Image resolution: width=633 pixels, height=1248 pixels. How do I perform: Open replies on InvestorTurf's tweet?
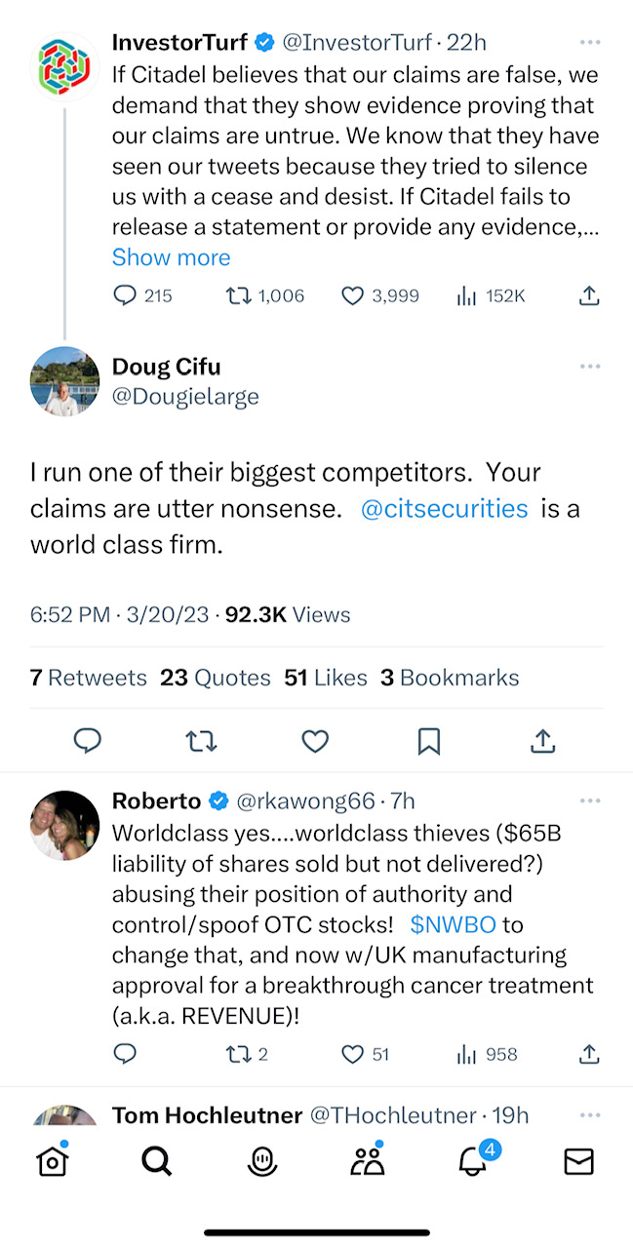coord(125,295)
